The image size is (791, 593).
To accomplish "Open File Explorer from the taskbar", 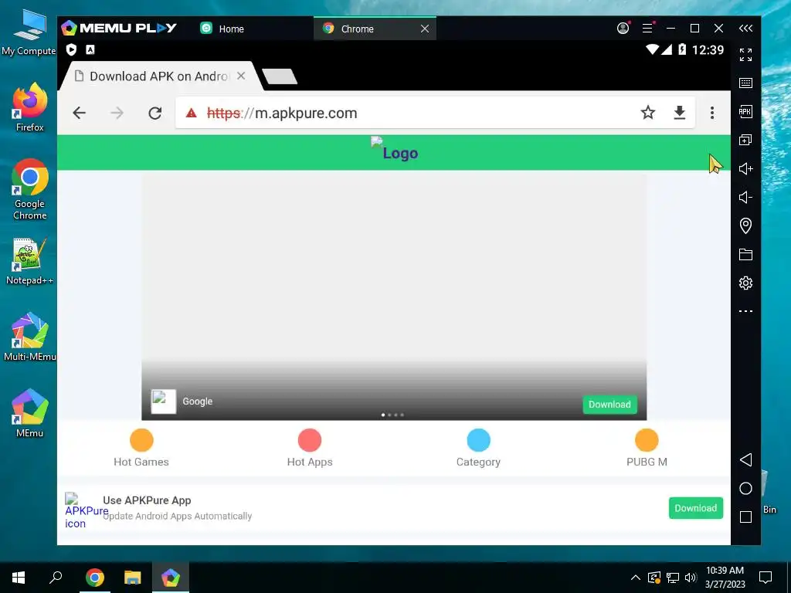I will tap(133, 578).
